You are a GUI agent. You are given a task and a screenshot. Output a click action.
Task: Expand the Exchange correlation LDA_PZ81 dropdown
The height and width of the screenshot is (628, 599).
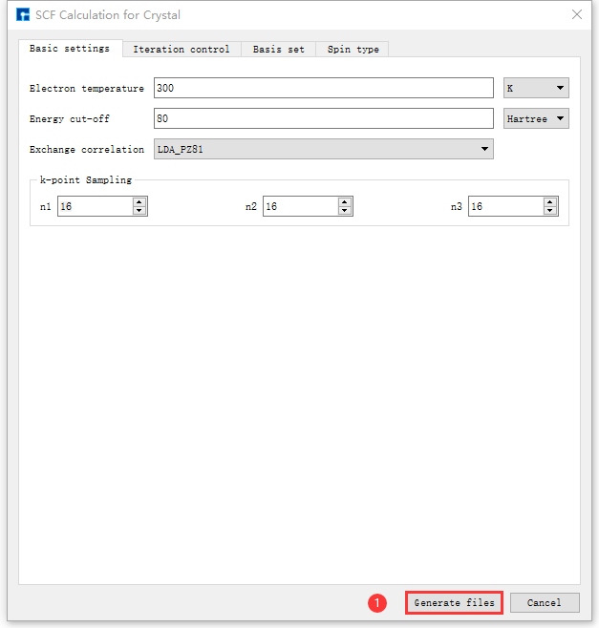coord(323,149)
